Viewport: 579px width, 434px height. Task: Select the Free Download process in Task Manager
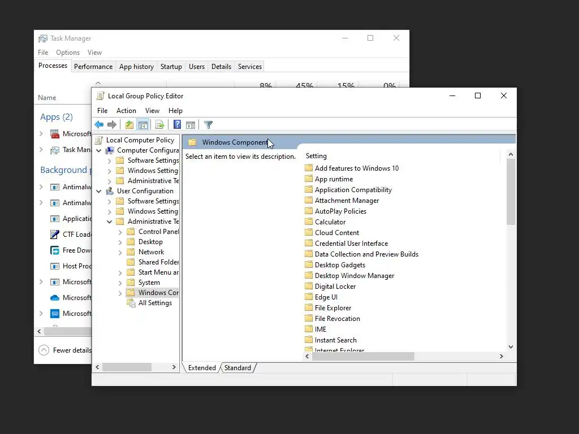coord(71,250)
